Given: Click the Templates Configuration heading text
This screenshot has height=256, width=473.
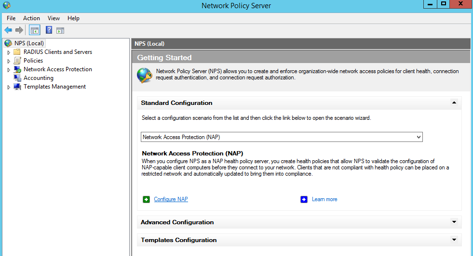Looking at the screenshot, I should [x=178, y=240].
